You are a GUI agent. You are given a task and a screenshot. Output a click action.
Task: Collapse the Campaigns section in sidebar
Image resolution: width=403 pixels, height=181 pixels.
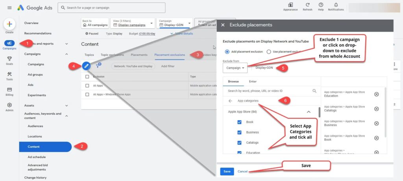66,54
